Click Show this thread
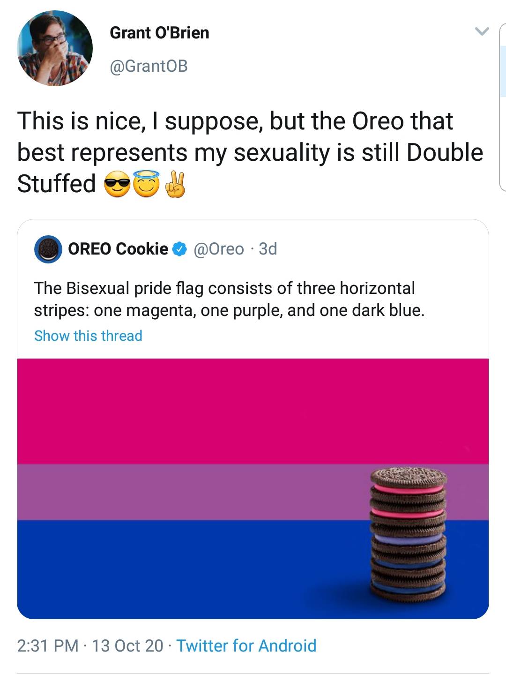506x675 pixels. coord(87,335)
